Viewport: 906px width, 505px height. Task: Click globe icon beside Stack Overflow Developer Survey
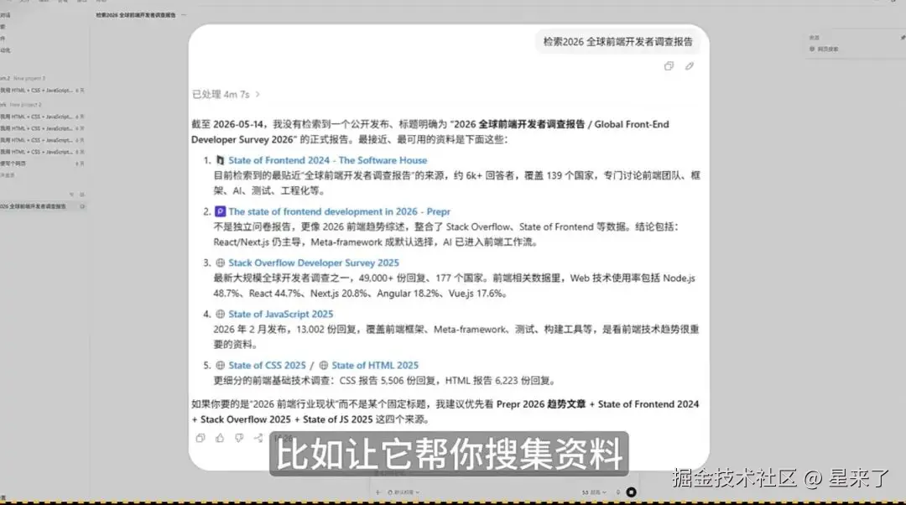coord(220,263)
